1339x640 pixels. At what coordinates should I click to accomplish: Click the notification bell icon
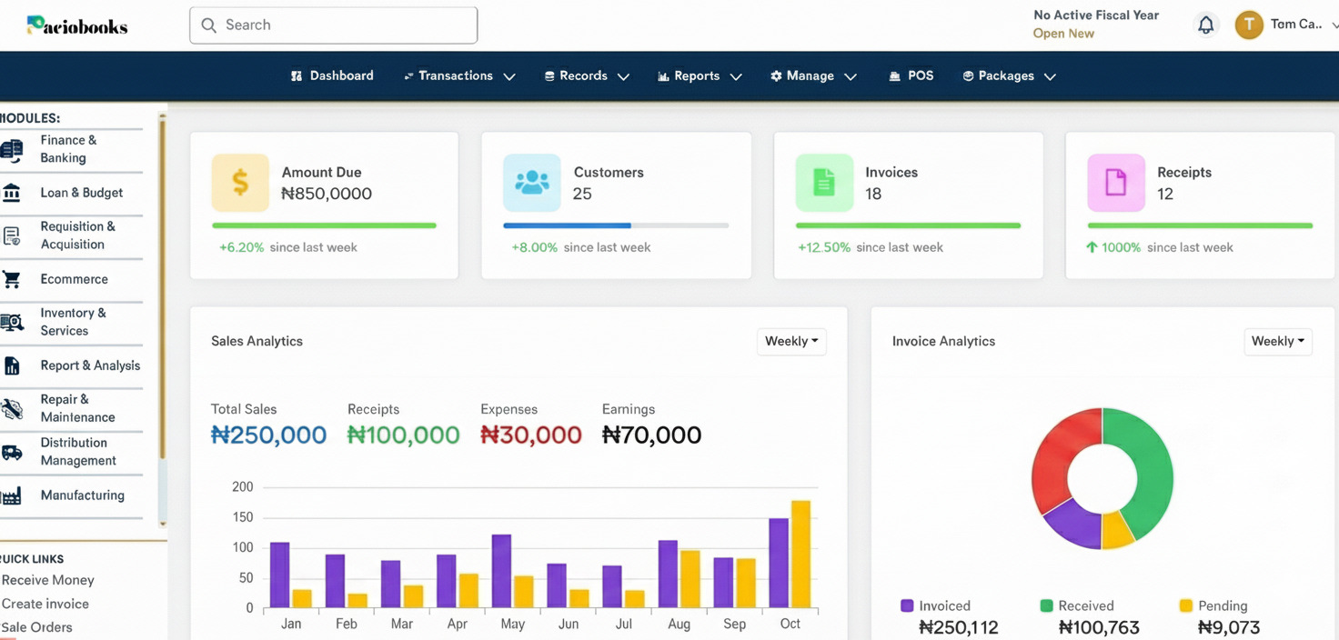pyautogui.click(x=1206, y=25)
